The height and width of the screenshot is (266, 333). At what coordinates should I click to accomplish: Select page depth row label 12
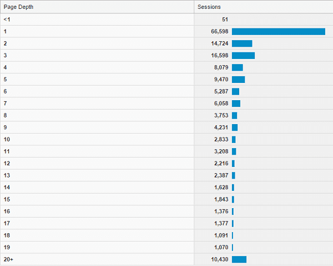tap(7, 164)
